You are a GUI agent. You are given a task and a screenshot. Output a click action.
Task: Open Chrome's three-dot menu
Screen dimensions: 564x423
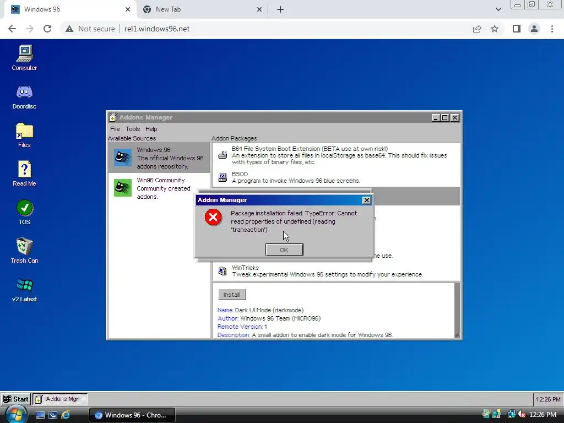pyautogui.click(x=552, y=29)
